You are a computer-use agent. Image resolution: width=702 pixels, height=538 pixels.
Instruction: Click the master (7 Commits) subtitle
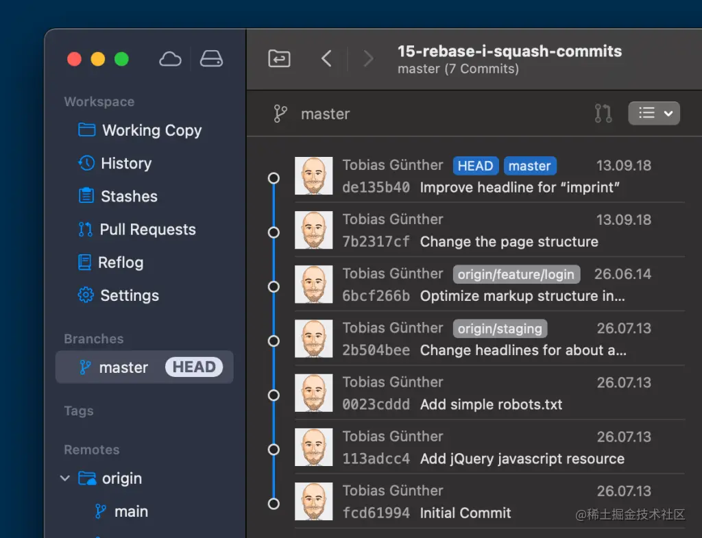pyautogui.click(x=458, y=69)
